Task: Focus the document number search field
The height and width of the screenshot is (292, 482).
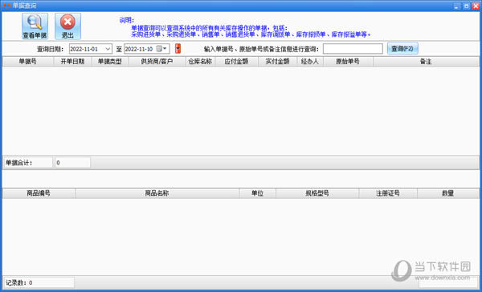Action: 353,49
